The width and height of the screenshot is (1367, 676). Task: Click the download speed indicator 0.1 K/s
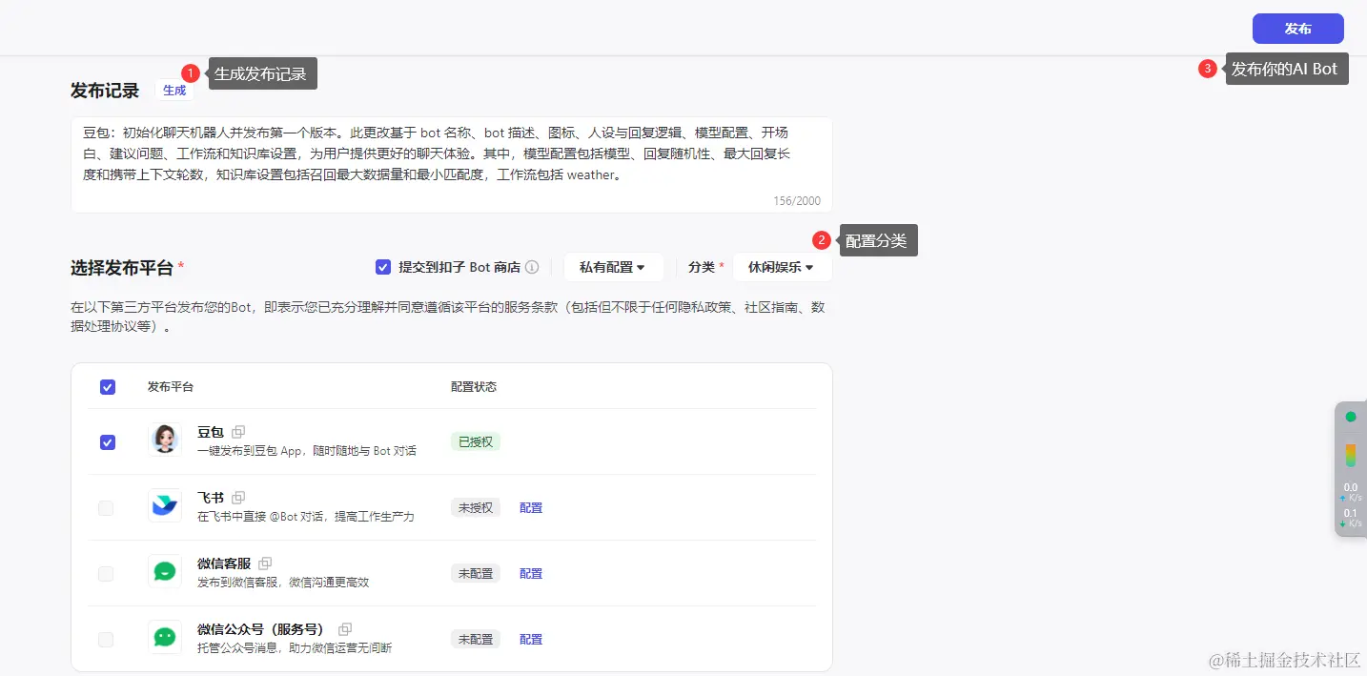[1350, 518]
